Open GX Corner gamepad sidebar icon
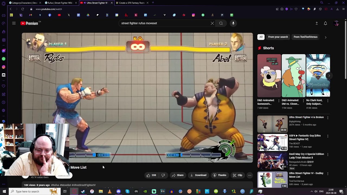Viewport: 347px width, 195px height. (x=4, y=15)
